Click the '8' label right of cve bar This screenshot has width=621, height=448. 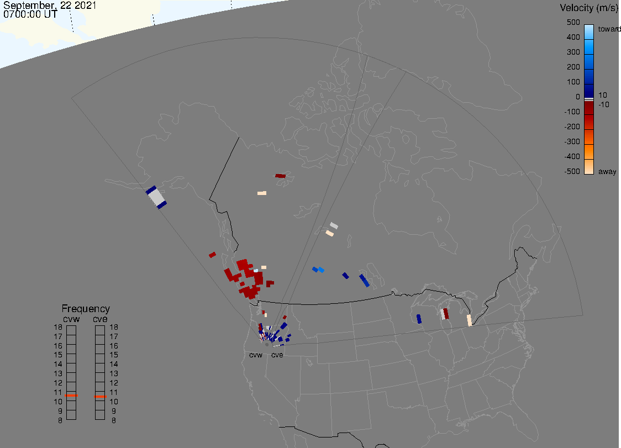coord(114,420)
